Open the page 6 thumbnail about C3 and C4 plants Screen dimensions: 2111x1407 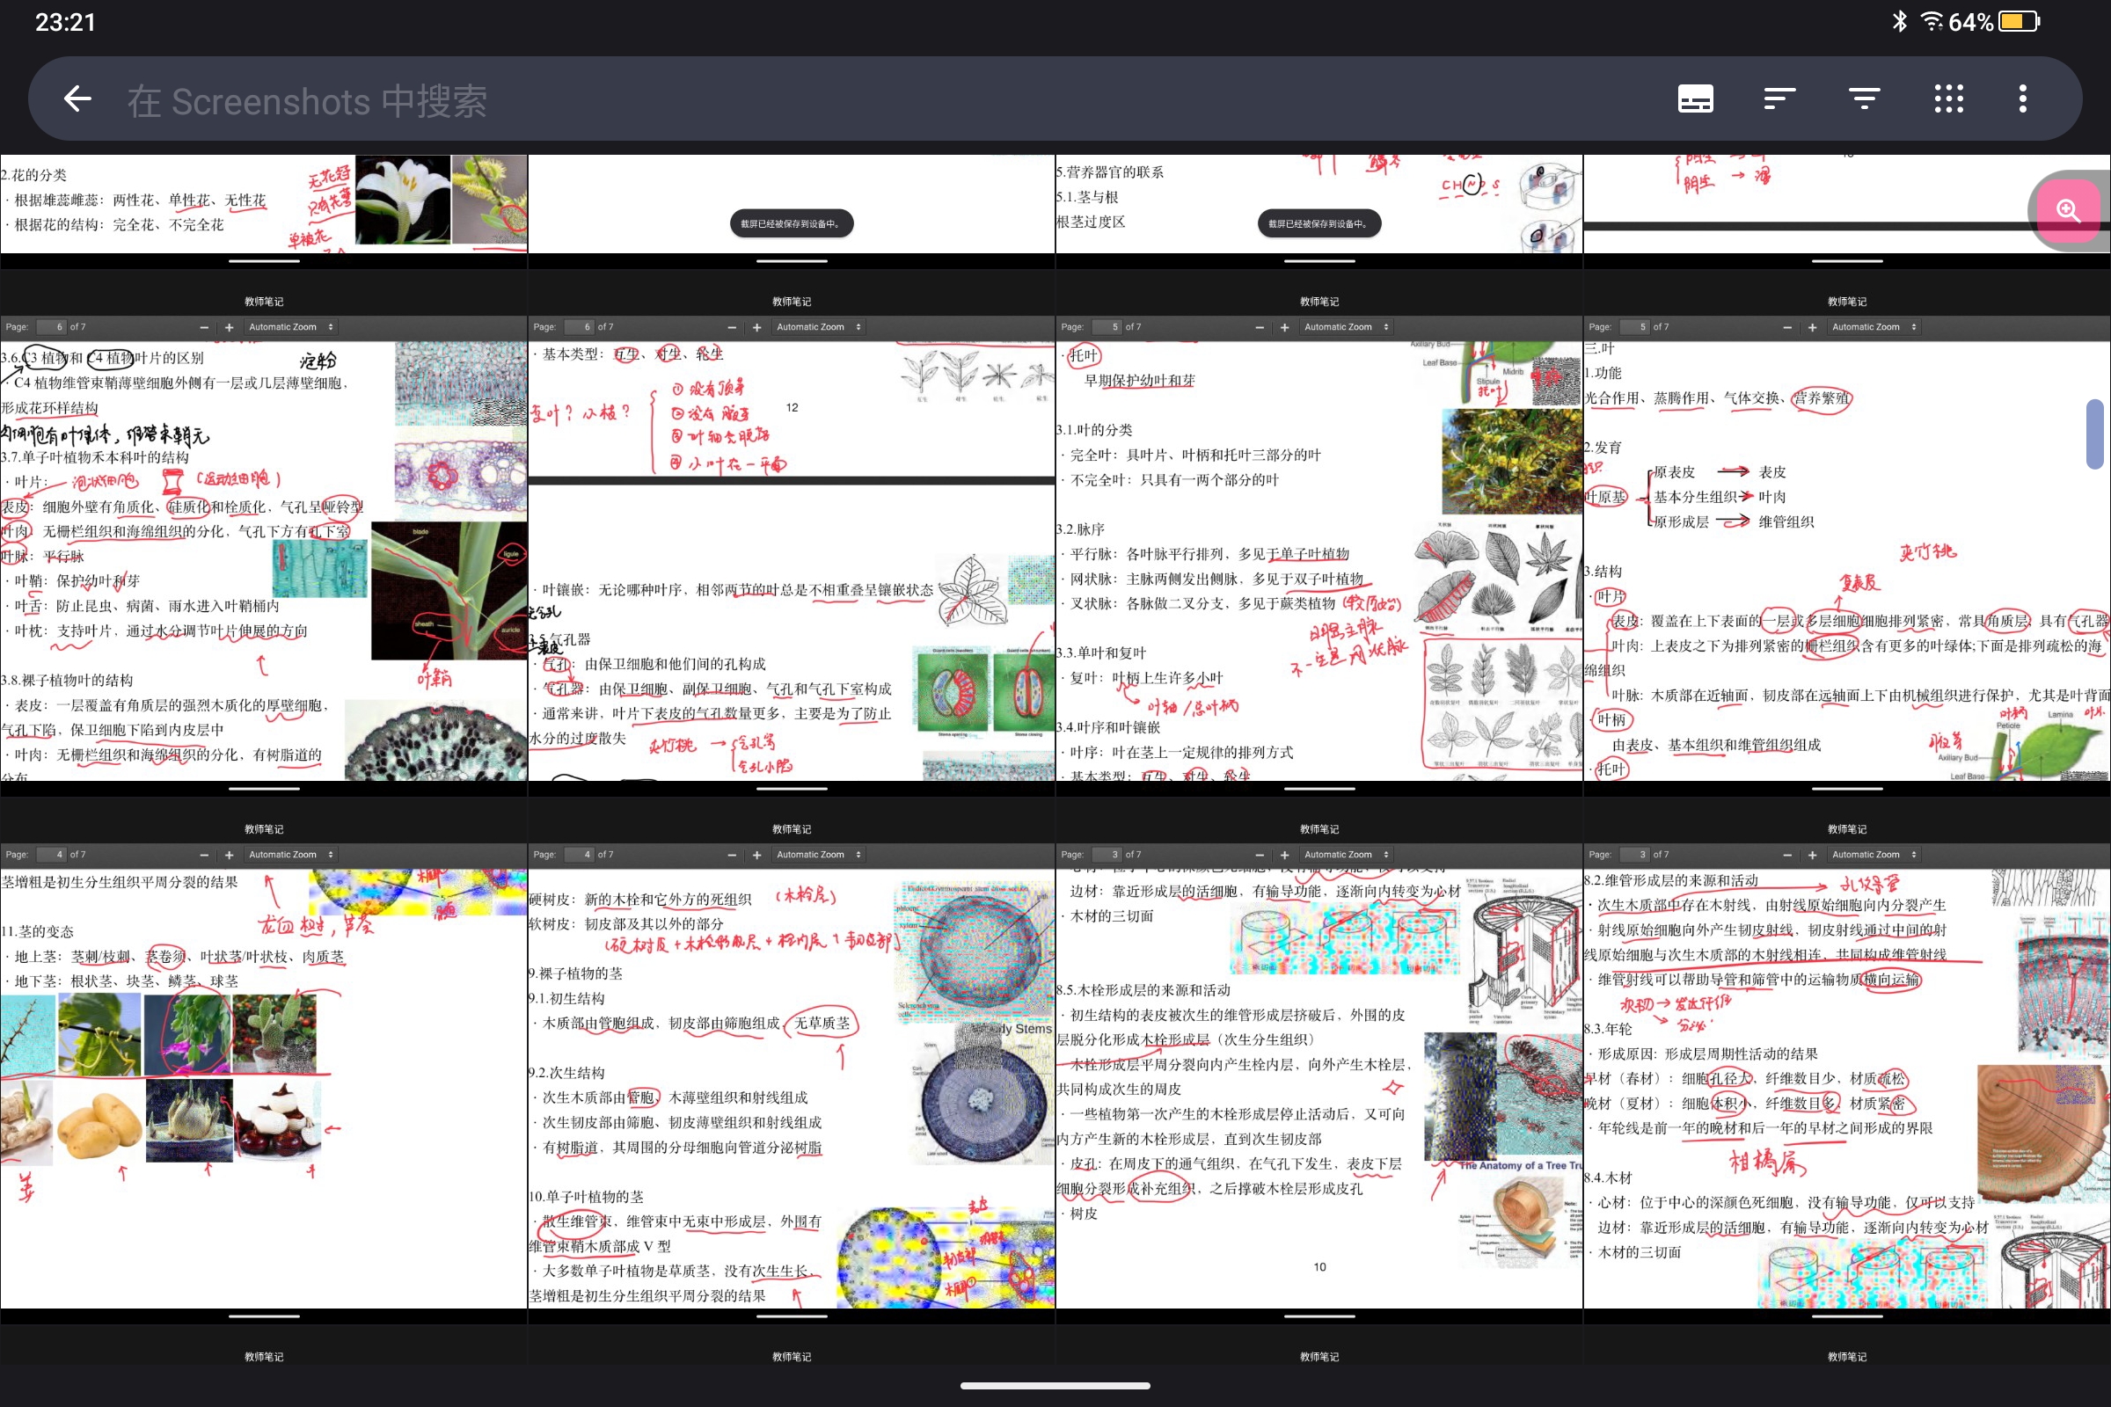click(x=264, y=534)
